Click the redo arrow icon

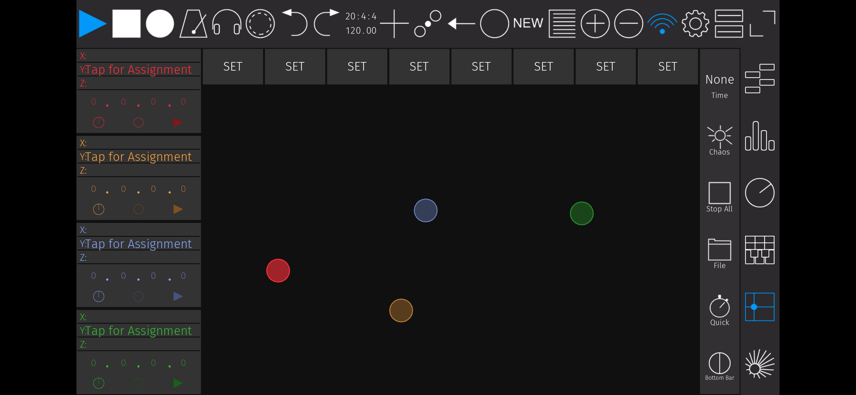coord(326,23)
